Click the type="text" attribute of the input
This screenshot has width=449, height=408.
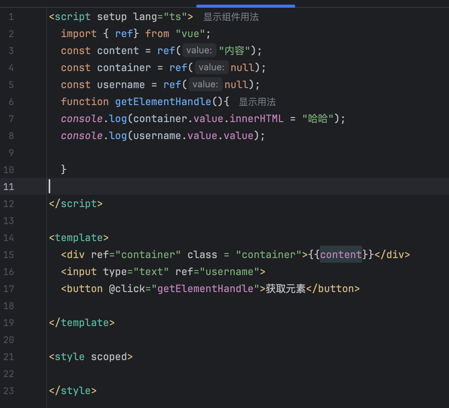pos(136,272)
